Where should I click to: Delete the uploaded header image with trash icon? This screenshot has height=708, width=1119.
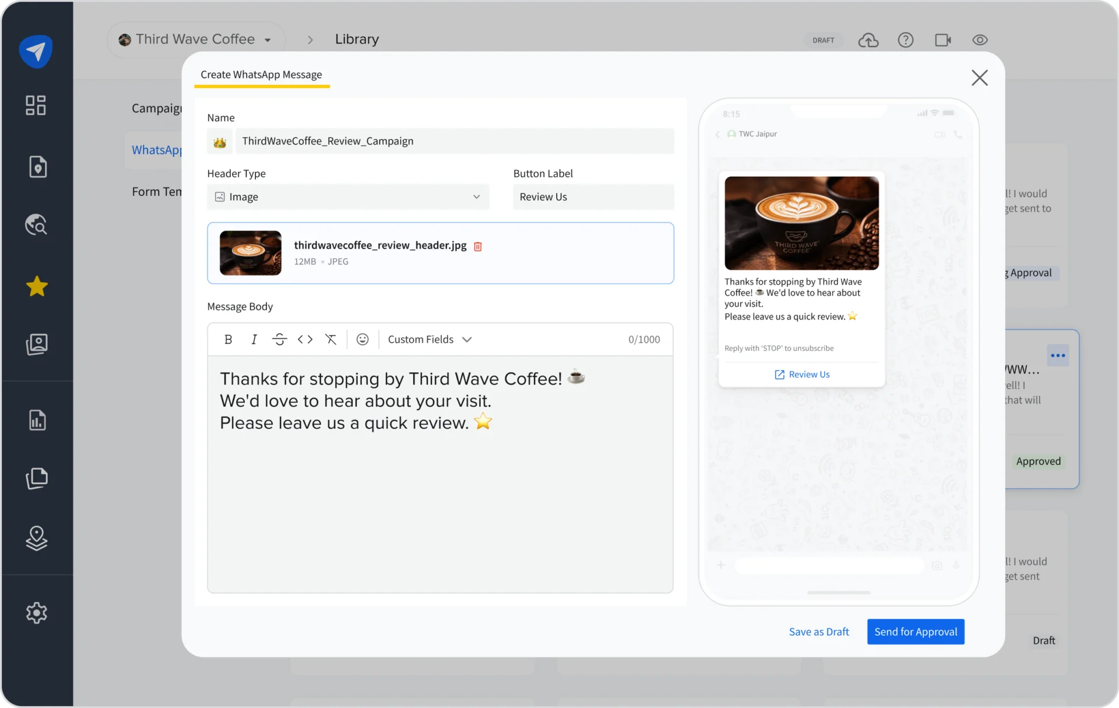click(x=478, y=246)
